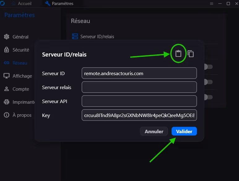Screen dimensions: 239x181
Task: Cancel dialog with Annuler button
Action: coord(154,131)
